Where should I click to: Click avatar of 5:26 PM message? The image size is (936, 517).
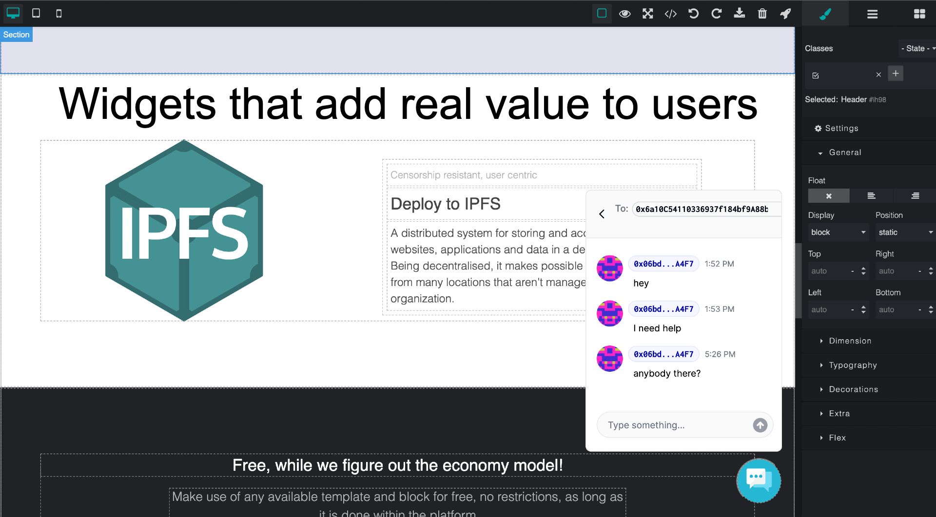coord(610,359)
